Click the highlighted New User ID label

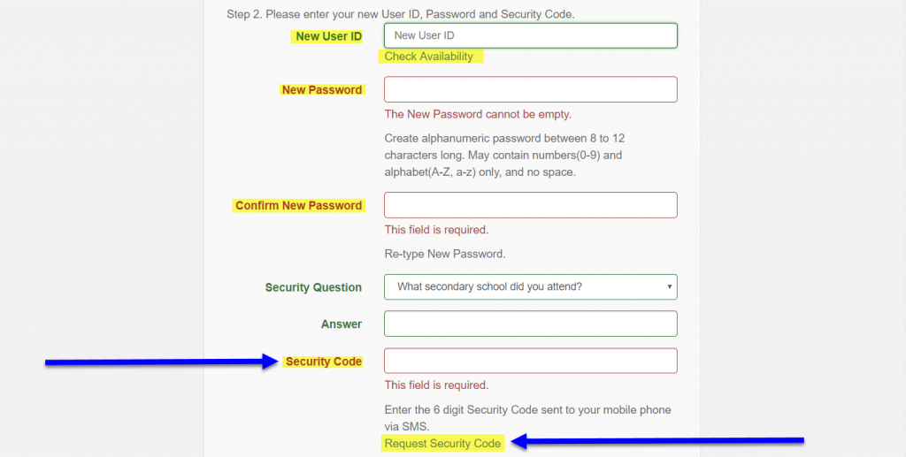[328, 36]
